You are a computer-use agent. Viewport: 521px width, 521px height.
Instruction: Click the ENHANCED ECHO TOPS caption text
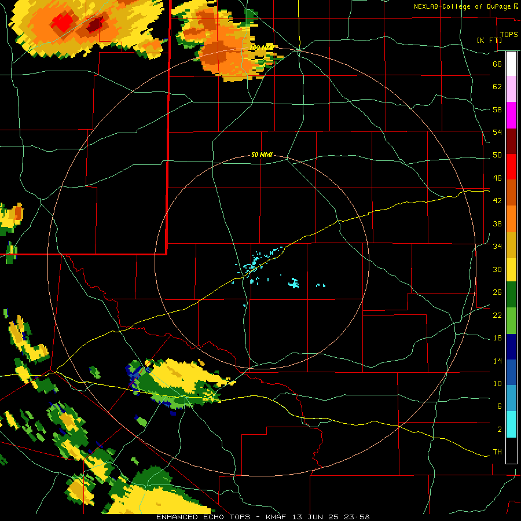pyautogui.click(x=203, y=517)
